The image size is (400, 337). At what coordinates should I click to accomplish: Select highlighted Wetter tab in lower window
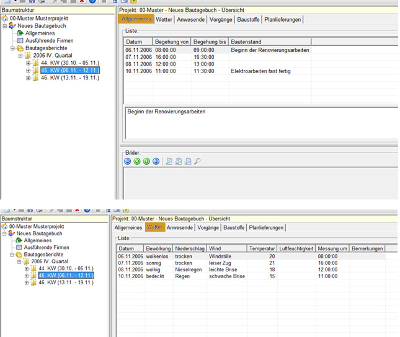point(155,227)
